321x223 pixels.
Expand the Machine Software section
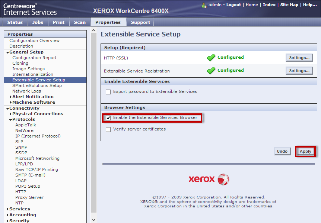tap(11, 103)
